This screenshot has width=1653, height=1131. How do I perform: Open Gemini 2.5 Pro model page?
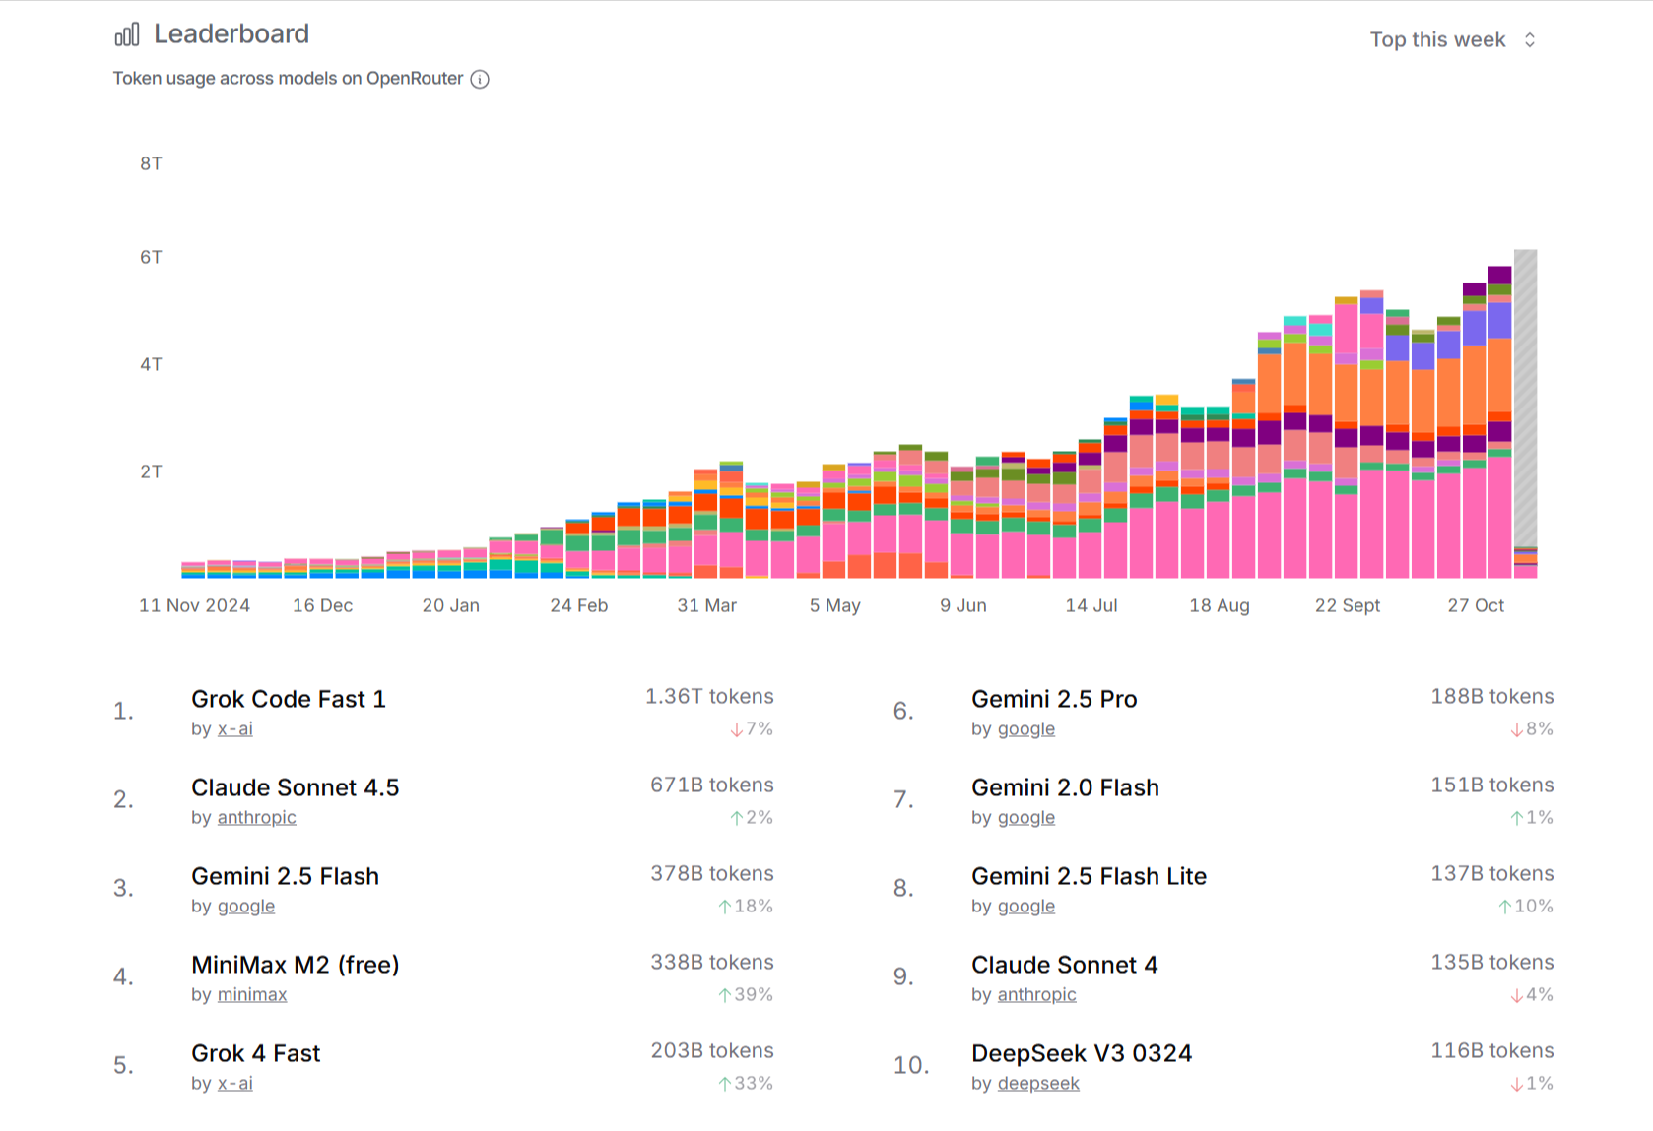1053,699
